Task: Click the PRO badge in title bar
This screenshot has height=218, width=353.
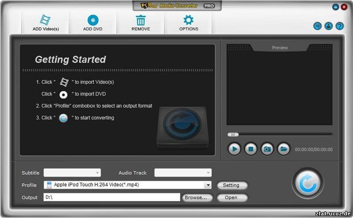Action: [x=209, y=6]
